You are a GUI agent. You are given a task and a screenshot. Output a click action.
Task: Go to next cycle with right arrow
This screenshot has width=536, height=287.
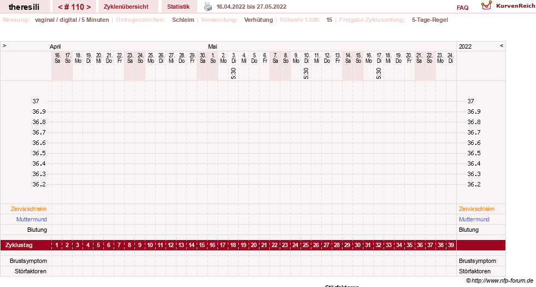coord(89,7)
